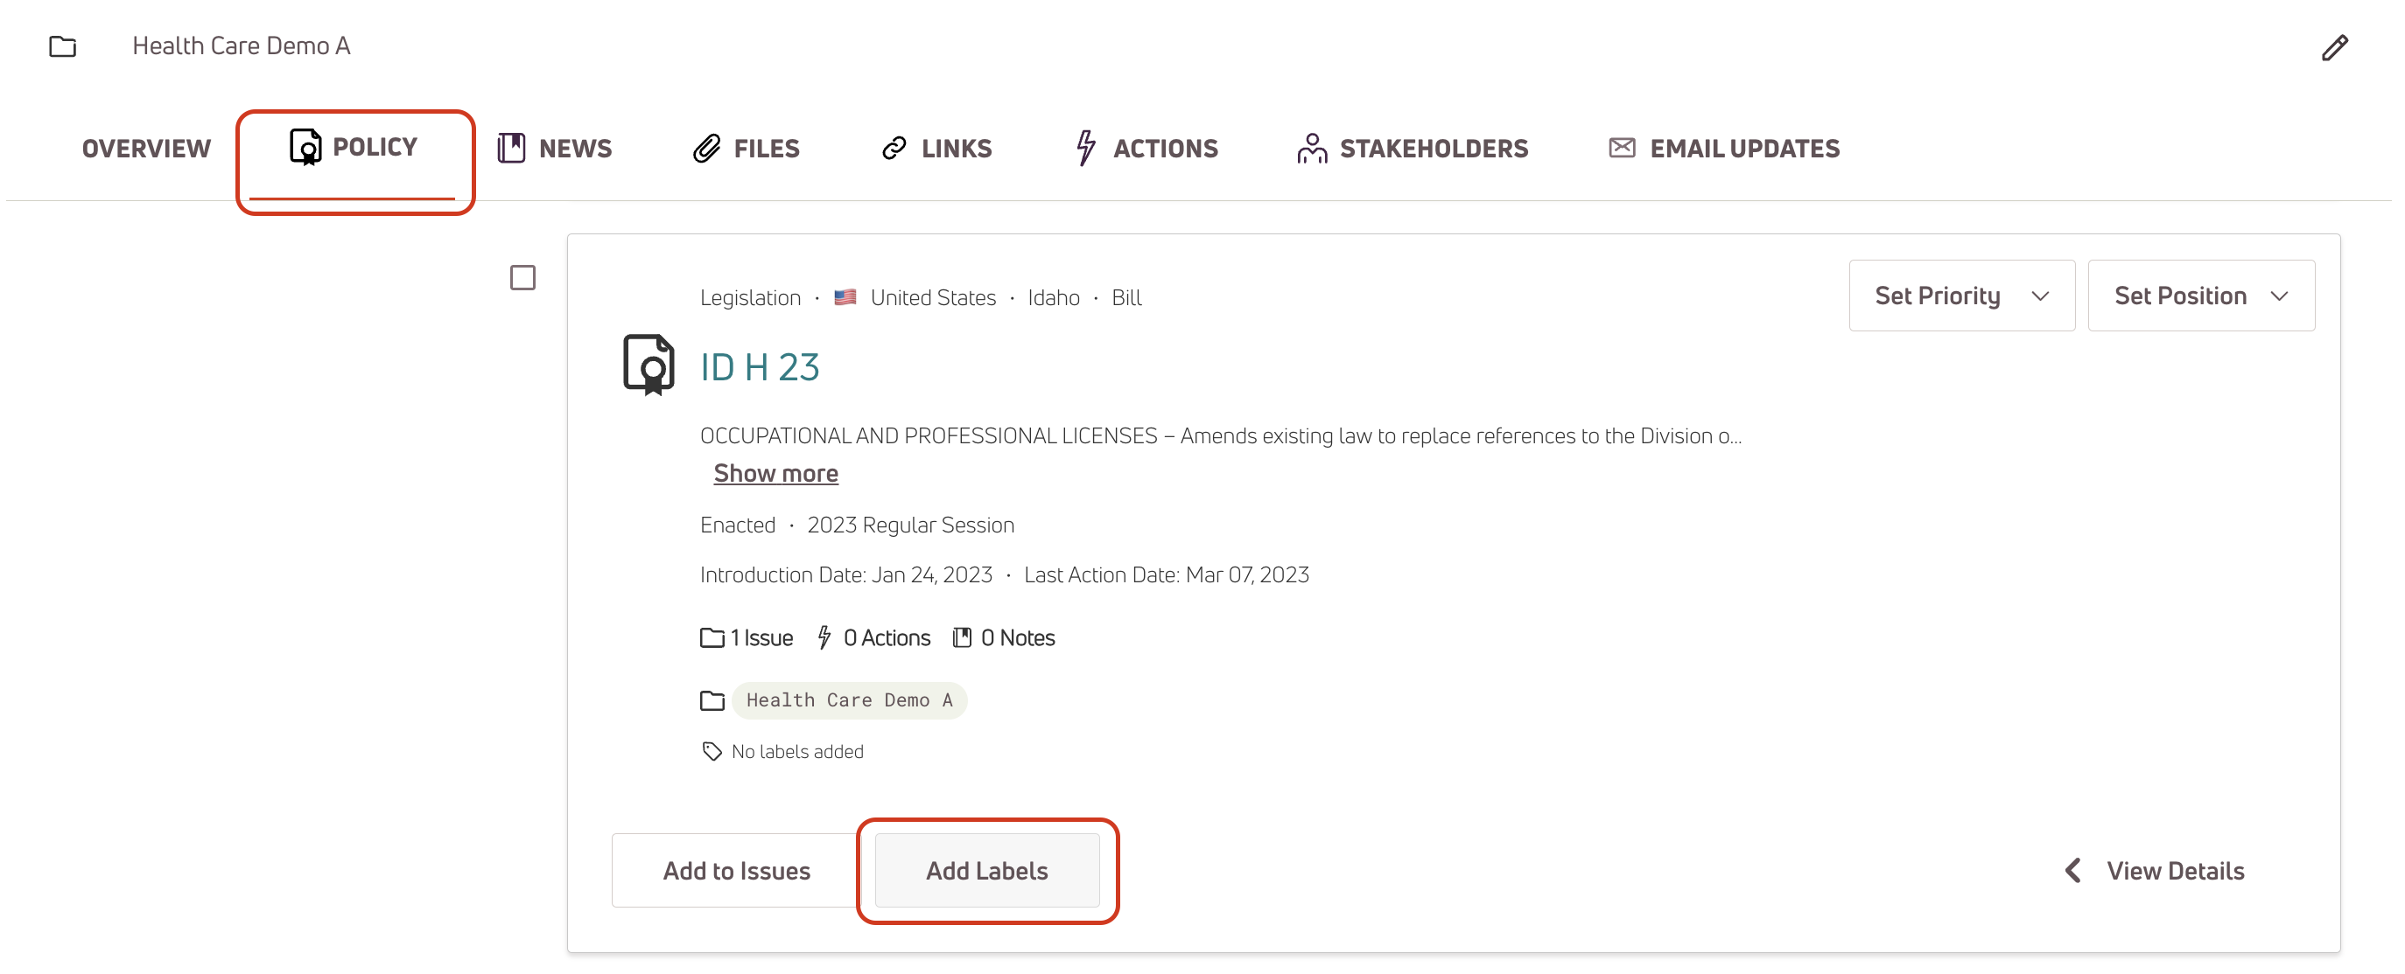Click View Details link
Image resolution: width=2405 pixels, height=974 pixels.
(2175, 871)
